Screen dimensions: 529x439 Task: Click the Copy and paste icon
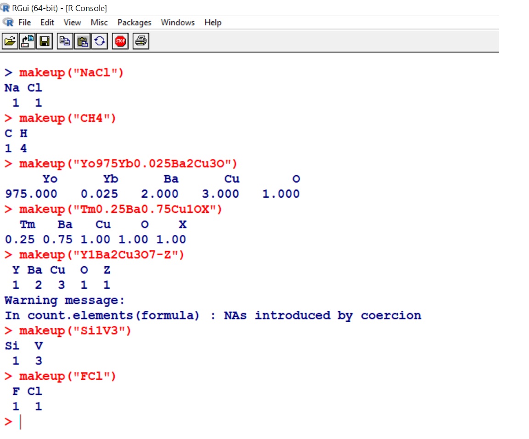(99, 42)
